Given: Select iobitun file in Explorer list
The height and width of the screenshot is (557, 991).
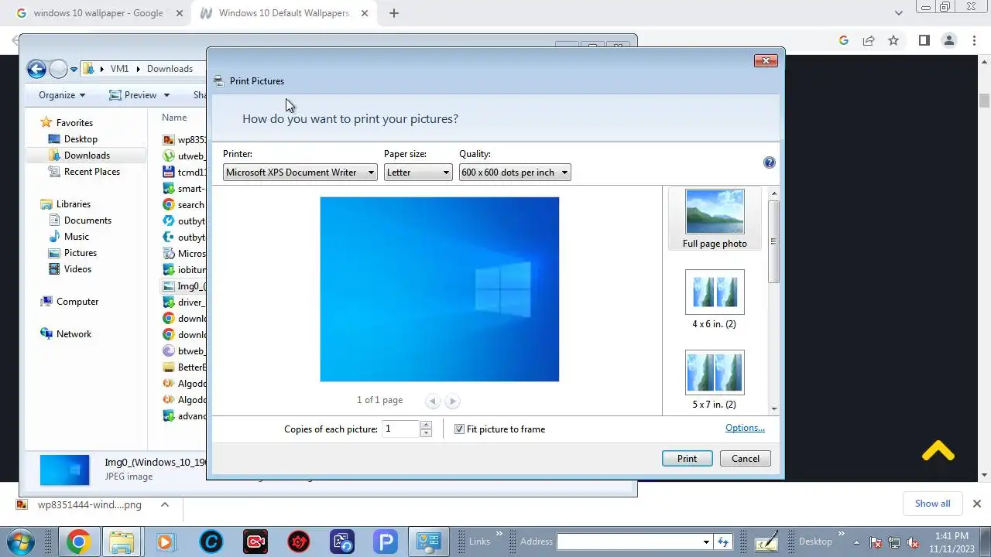Looking at the screenshot, I should pyautogui.click(x=183, y=270).
